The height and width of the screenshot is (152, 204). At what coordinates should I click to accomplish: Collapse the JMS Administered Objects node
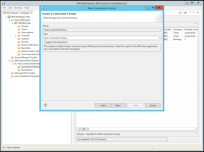(9, 61)
